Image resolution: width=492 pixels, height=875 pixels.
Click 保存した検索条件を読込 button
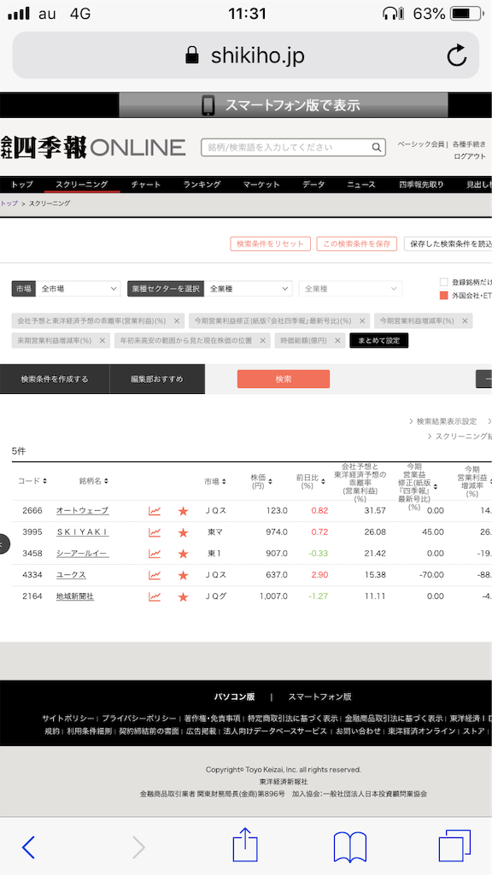tap(448, 244)
